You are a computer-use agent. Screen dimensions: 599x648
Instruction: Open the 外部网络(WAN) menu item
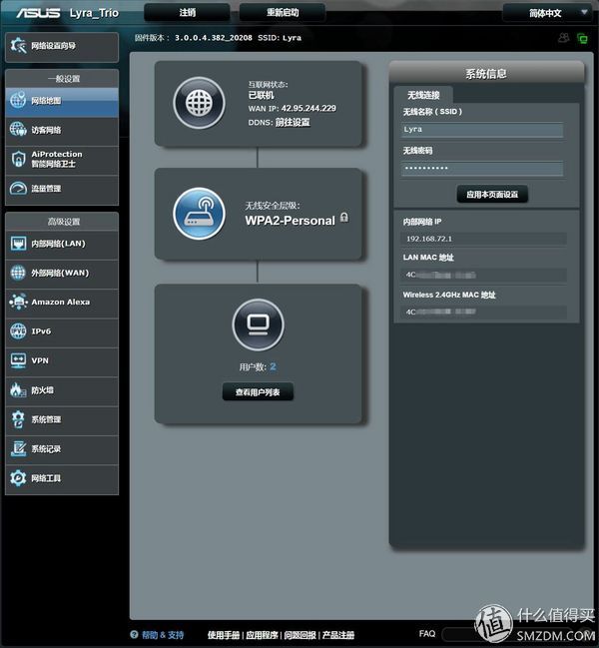(x=62, y=274)
